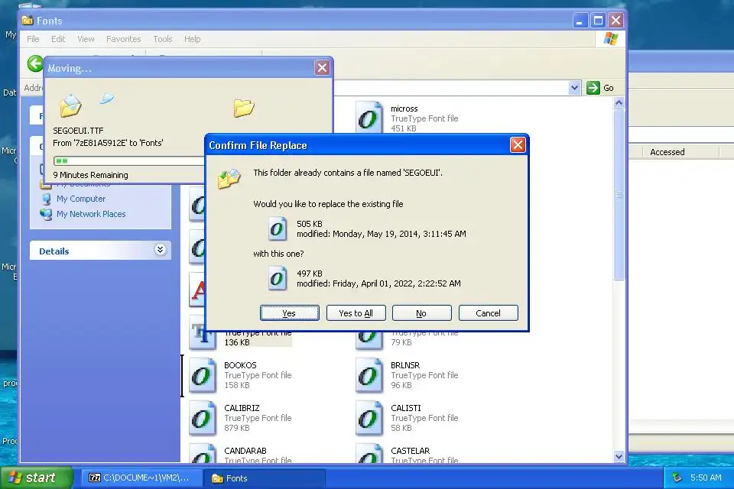Screen dimensions: 734x489
Task: Select the 136 KB font icon
Action: tap(202, 333)
